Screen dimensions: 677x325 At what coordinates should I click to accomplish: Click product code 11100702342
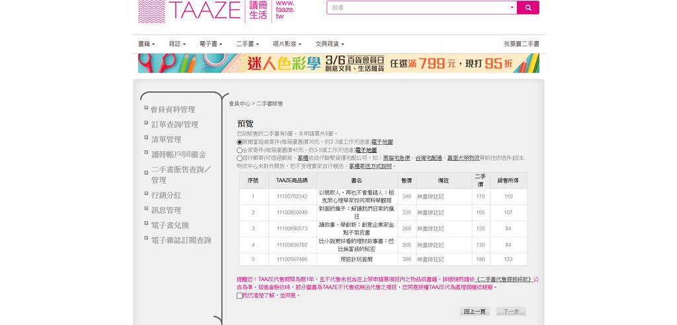click(292, 197)
